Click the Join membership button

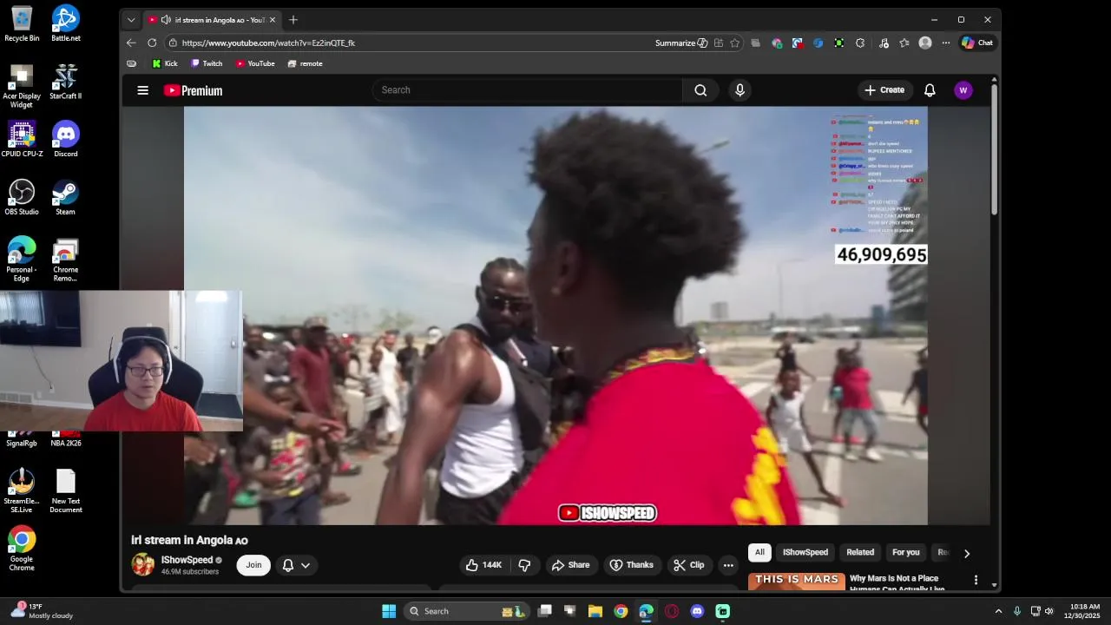click(253, 565)
